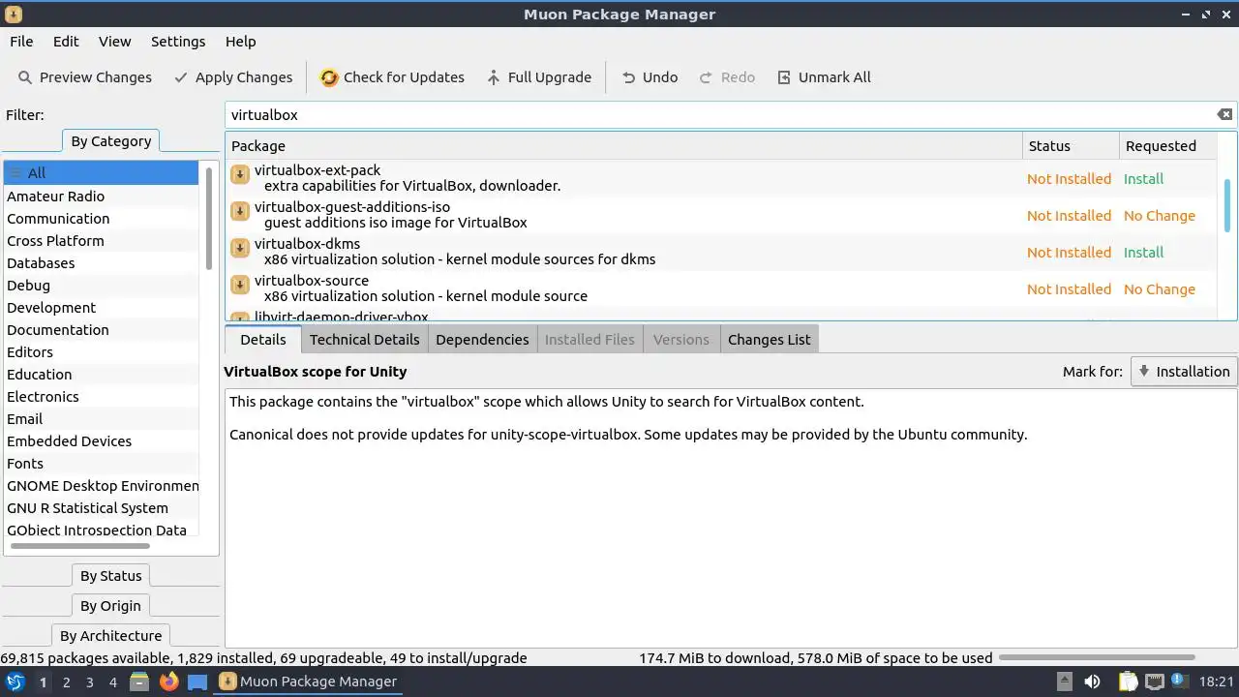The width and height of the screenshot is (1239, 697).
Task: Click the Apply Changes checkmark icon
Action: point(180,77)
